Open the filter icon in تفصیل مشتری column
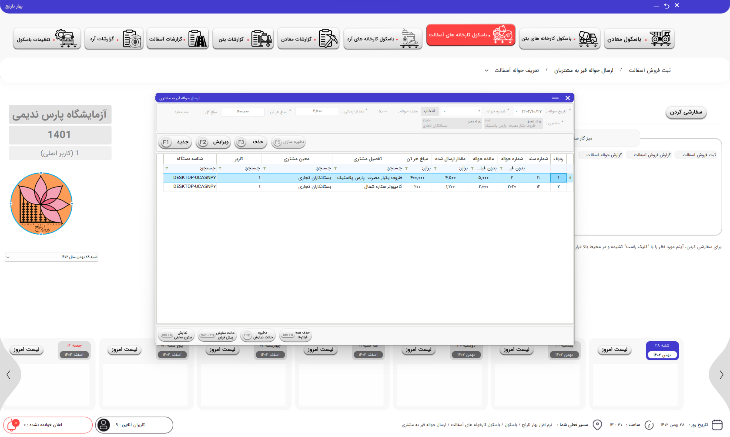The width and height of the screenshot is (730, 437). point(335,169)
